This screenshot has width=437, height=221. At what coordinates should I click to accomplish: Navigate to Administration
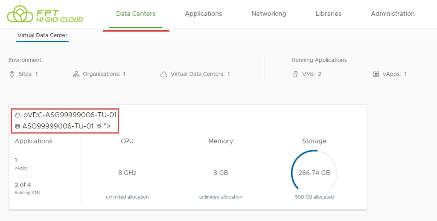coord(393,14)
